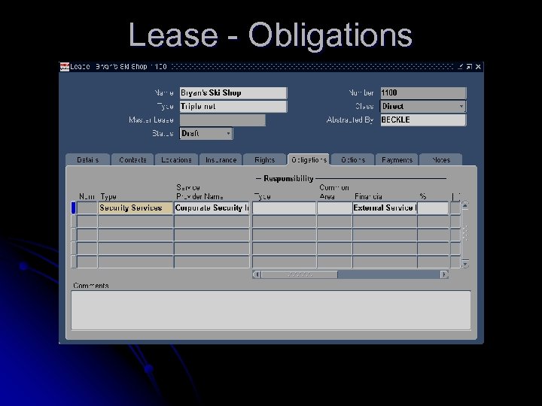Click the first row Common Area cell
Screen dimensions: 542x406
point(334,208)
